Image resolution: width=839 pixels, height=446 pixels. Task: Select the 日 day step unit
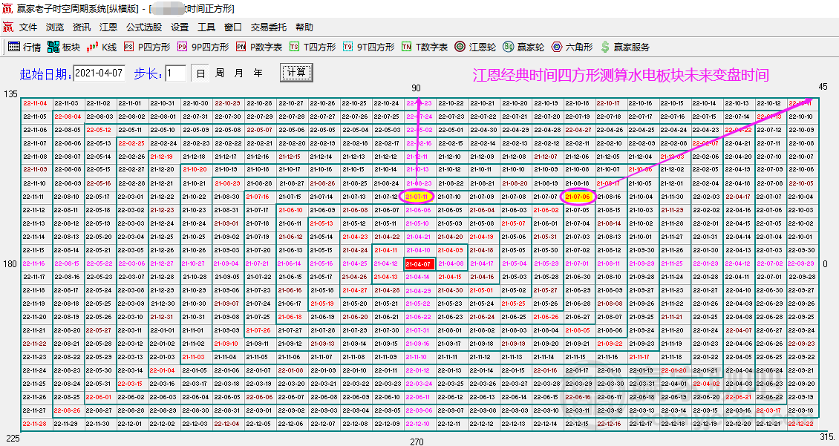click(200, 73)
